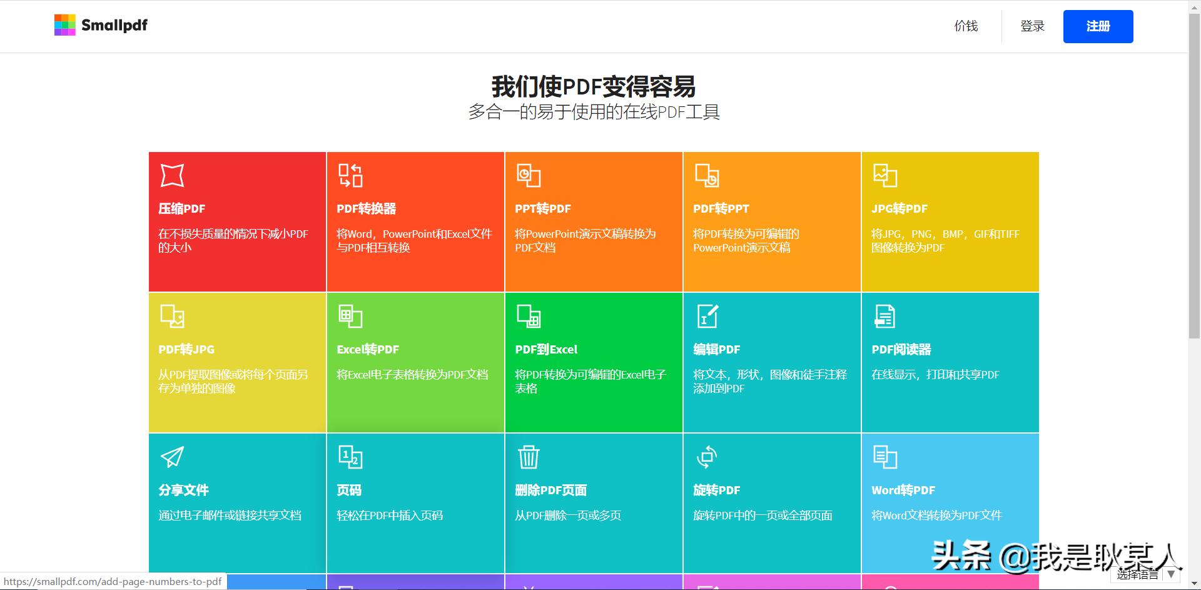Open the PDF转换器 tile title

point(366,209)
